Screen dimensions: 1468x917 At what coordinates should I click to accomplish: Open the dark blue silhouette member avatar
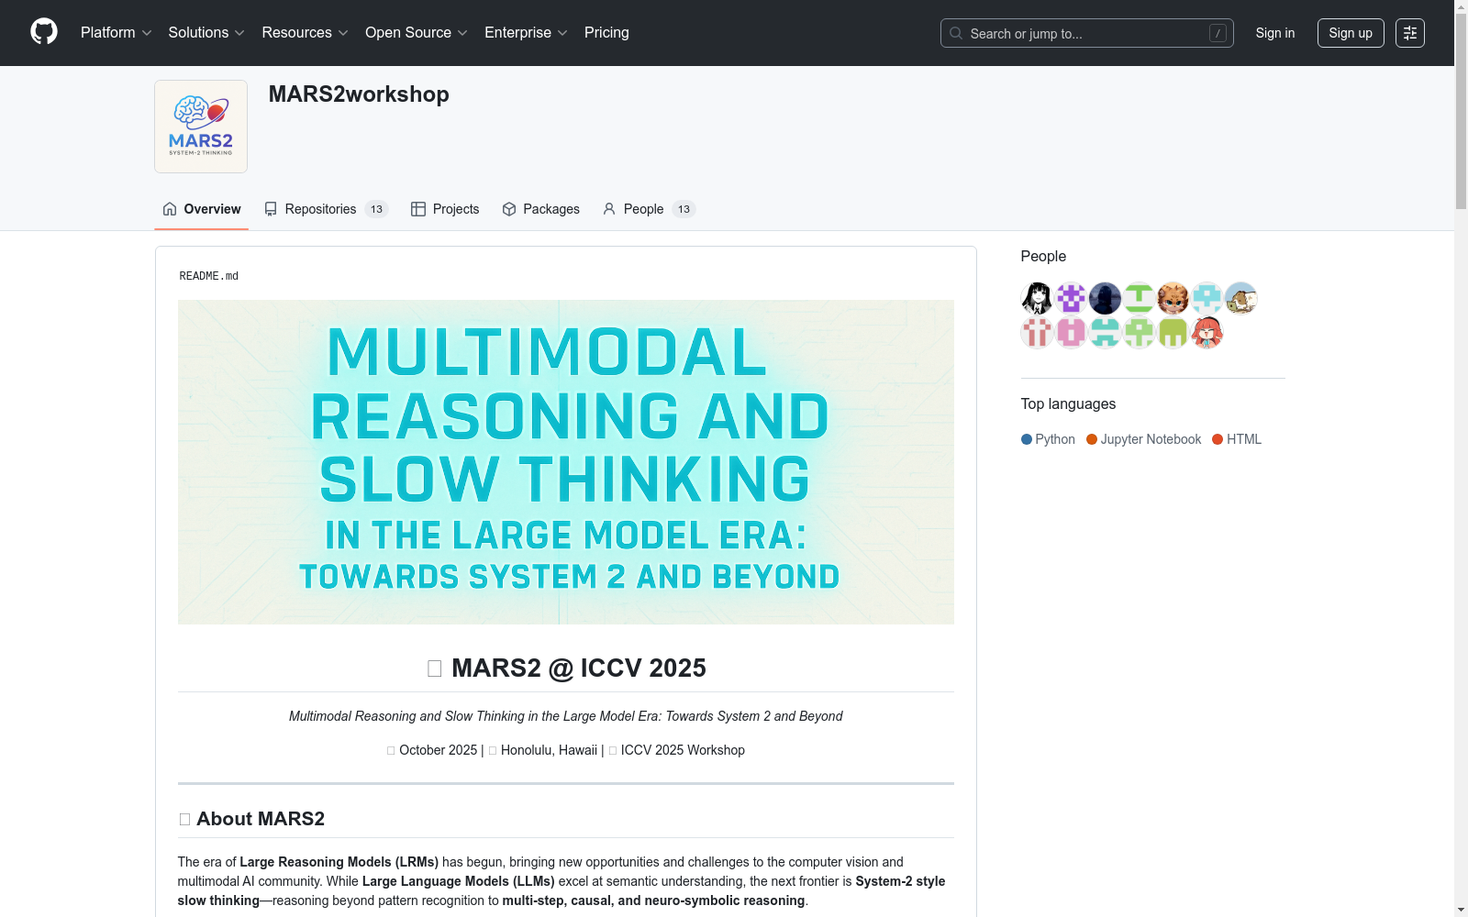(x=1106, y=298)
